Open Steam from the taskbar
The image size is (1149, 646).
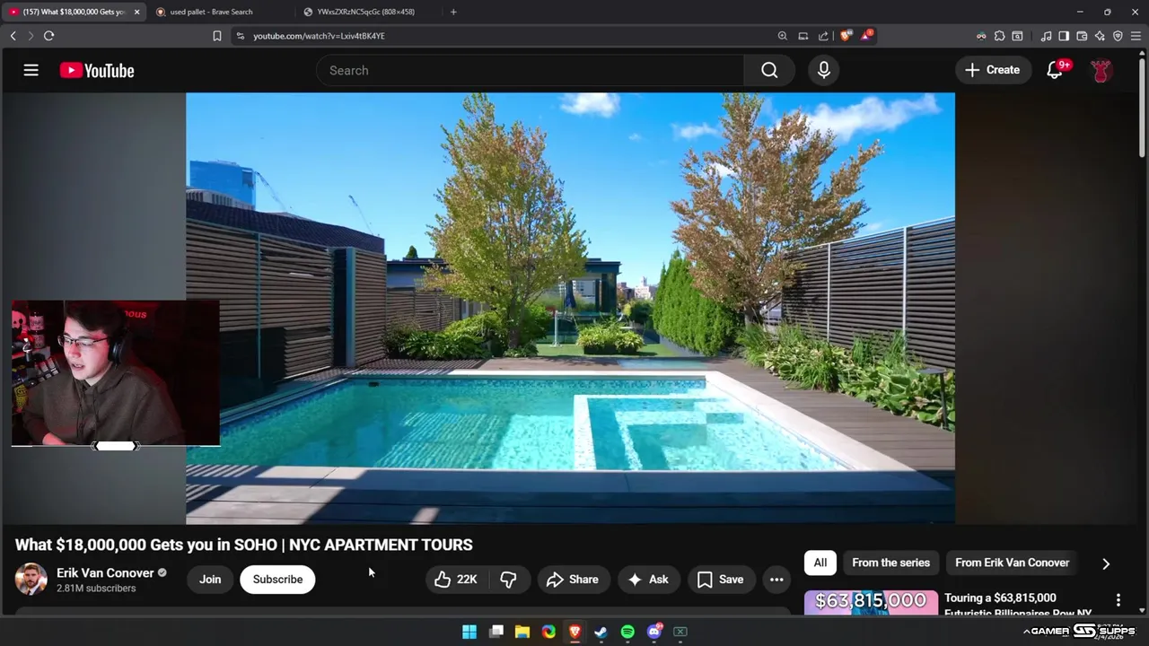(601, 632)
